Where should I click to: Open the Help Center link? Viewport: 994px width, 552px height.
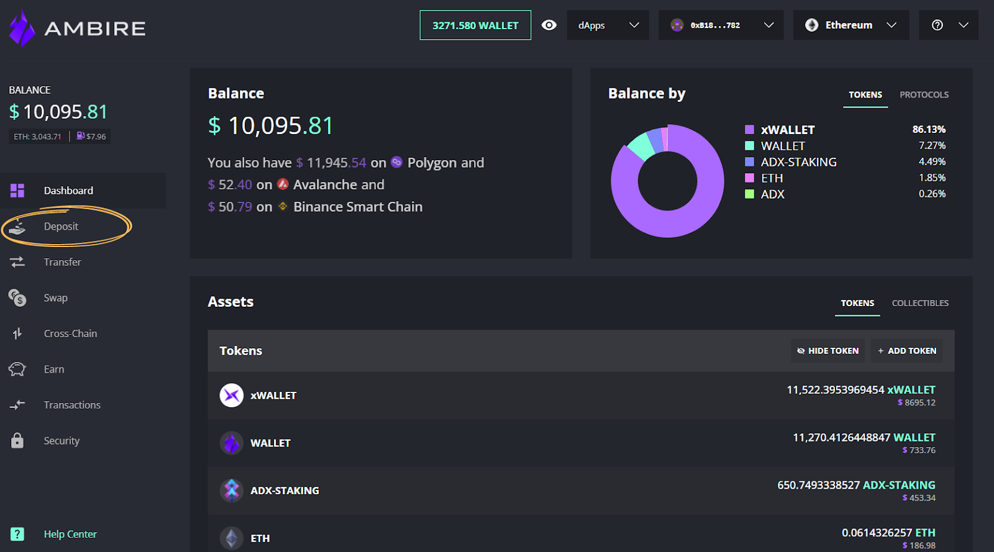pyautogui.click(x=70, y=534)
